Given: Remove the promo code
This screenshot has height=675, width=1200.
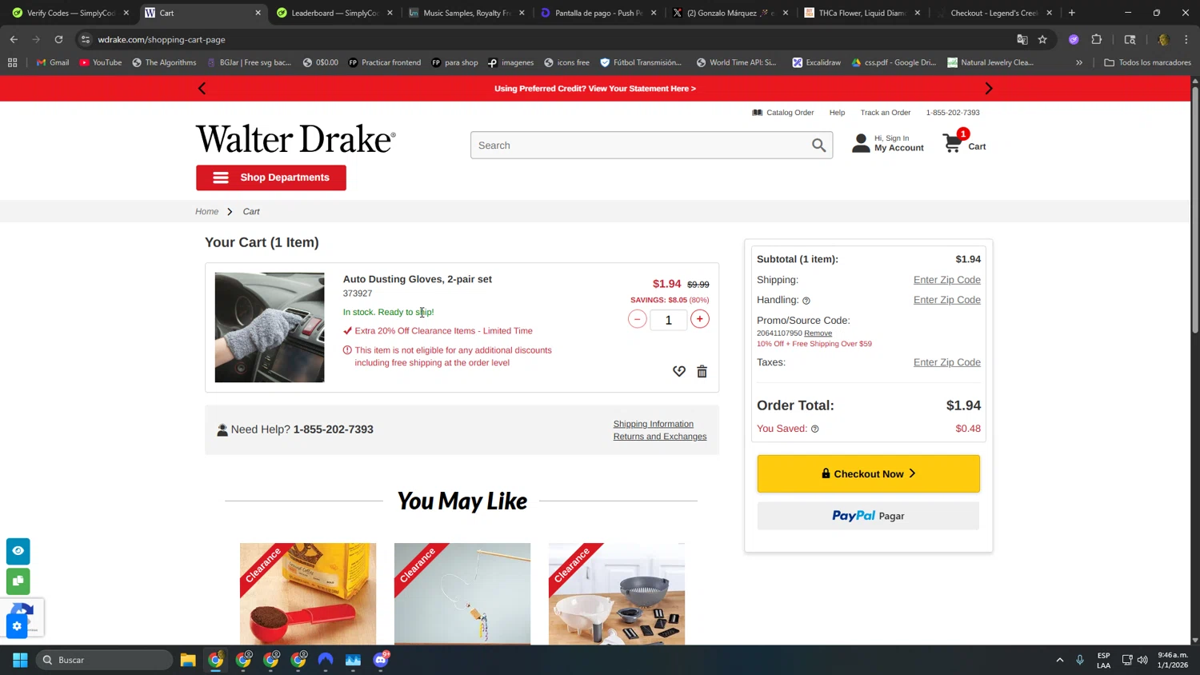Looking at the screenshot, I should coord(818,334).
